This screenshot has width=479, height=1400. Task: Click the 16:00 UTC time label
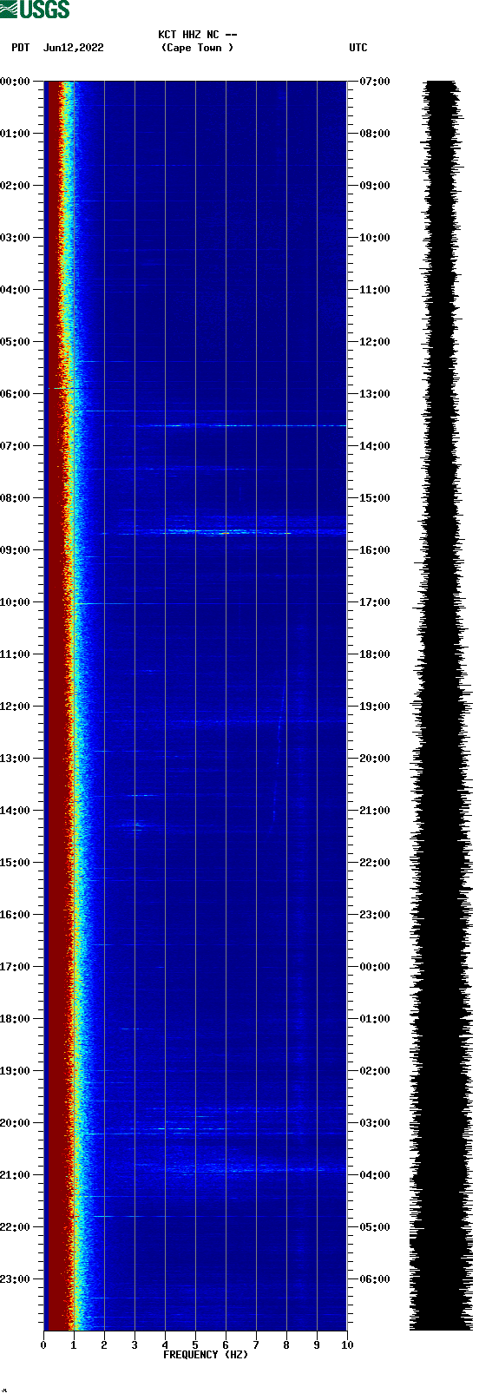click(375, 550)
